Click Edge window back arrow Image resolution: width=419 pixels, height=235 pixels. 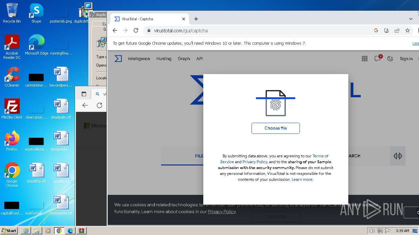pos(85,105)
